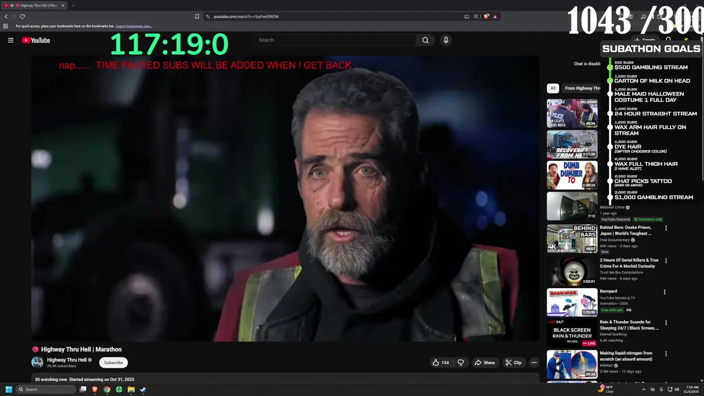Open the Brave Rewards triangle icon
Screen dimensions: 704x396
pos(495,16)
